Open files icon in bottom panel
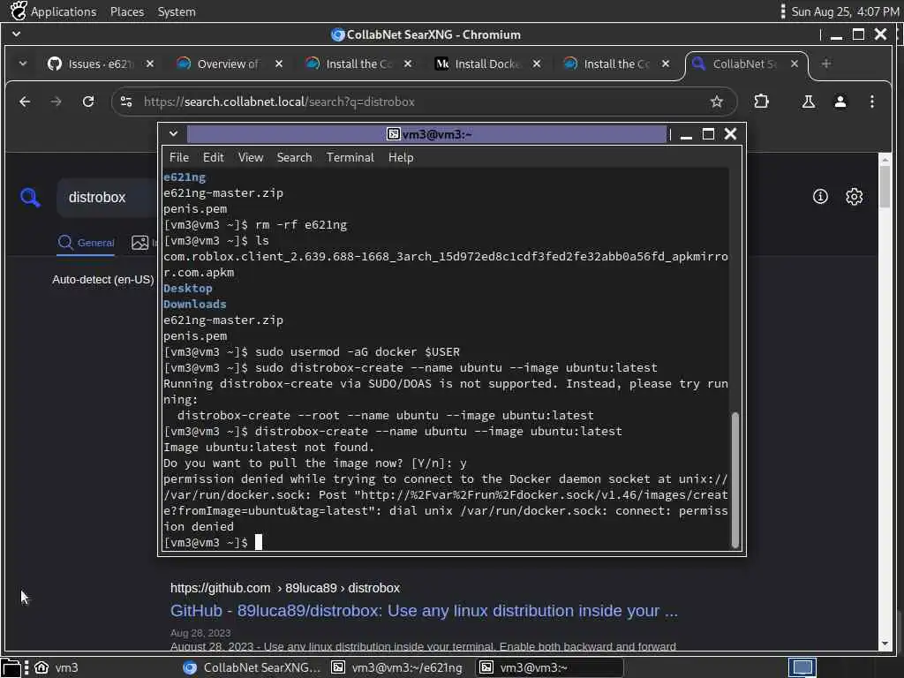 (x=11, y=667)
